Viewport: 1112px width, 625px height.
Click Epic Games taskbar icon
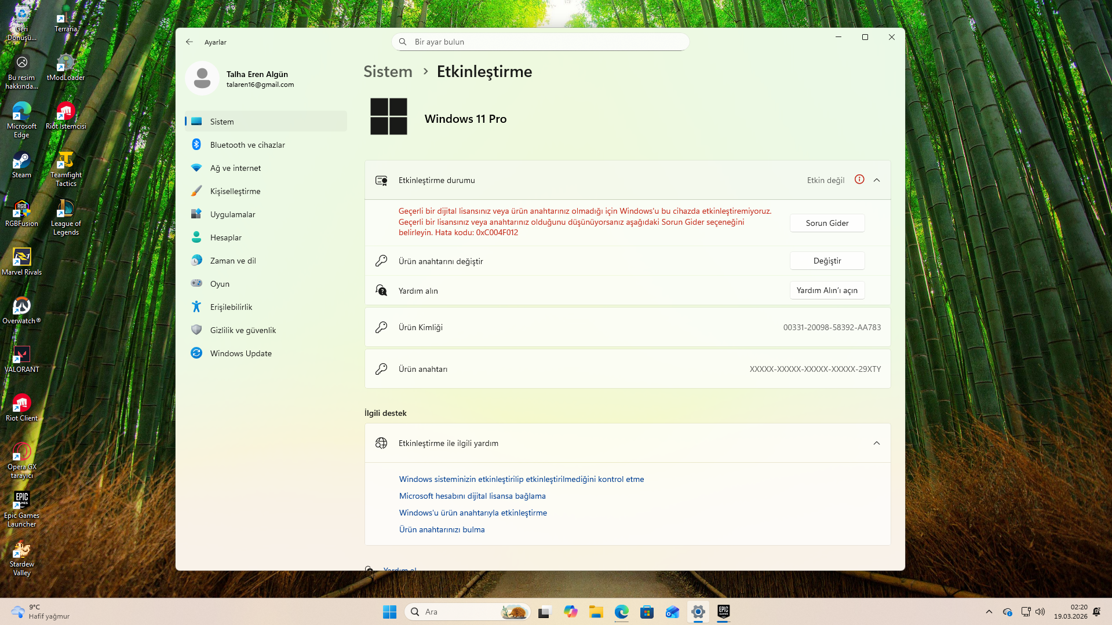[723, 612]
